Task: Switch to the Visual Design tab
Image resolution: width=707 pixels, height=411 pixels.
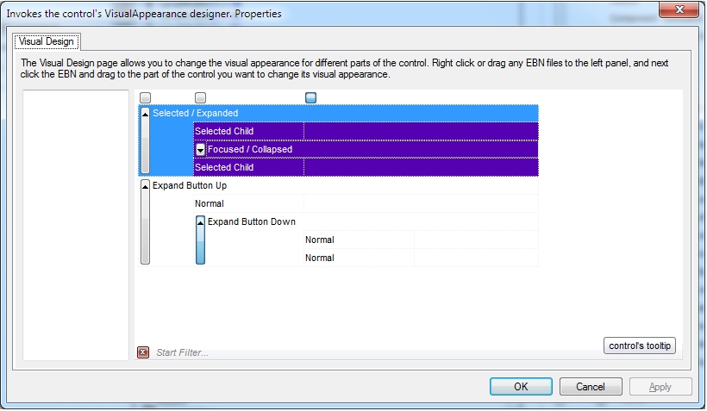Action: [x=47, y=41]
